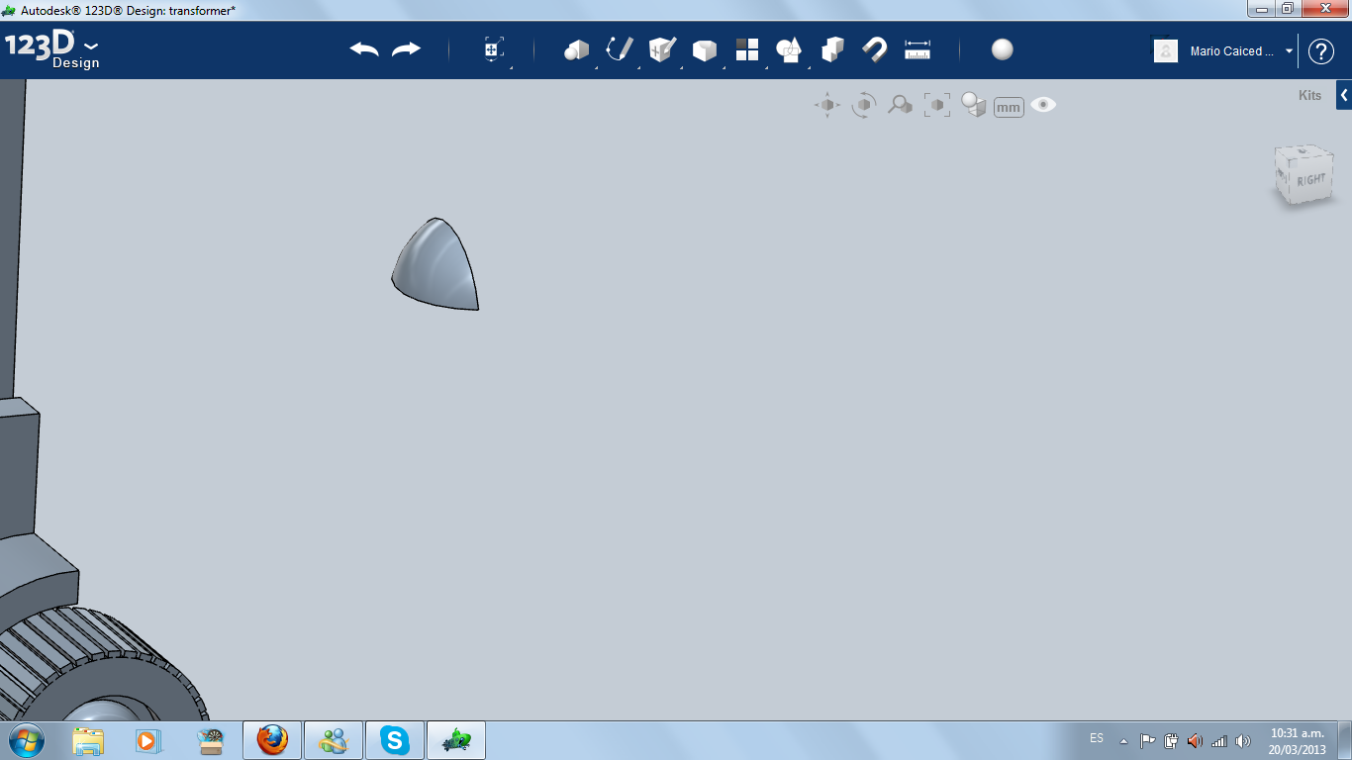
Task: Launch Windows Media Player from taskbar
Action: click(147, 740)
